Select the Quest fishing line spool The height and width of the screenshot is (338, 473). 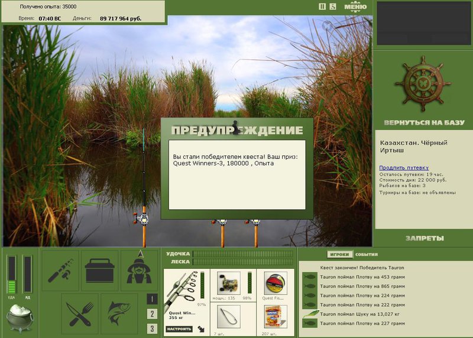click(276, 283)
